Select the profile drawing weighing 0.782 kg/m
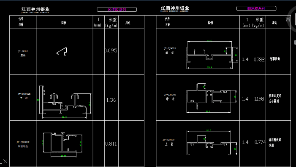 tap(212, 54)
